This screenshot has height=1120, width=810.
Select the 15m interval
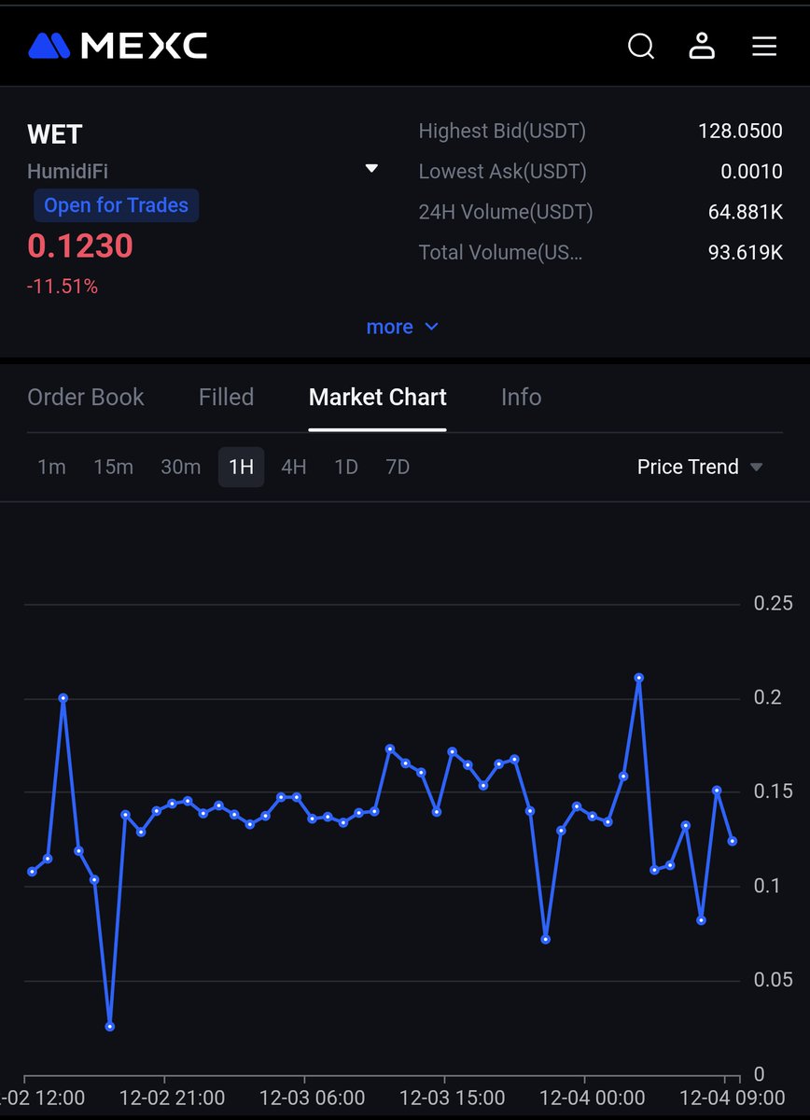coord(113,467)
